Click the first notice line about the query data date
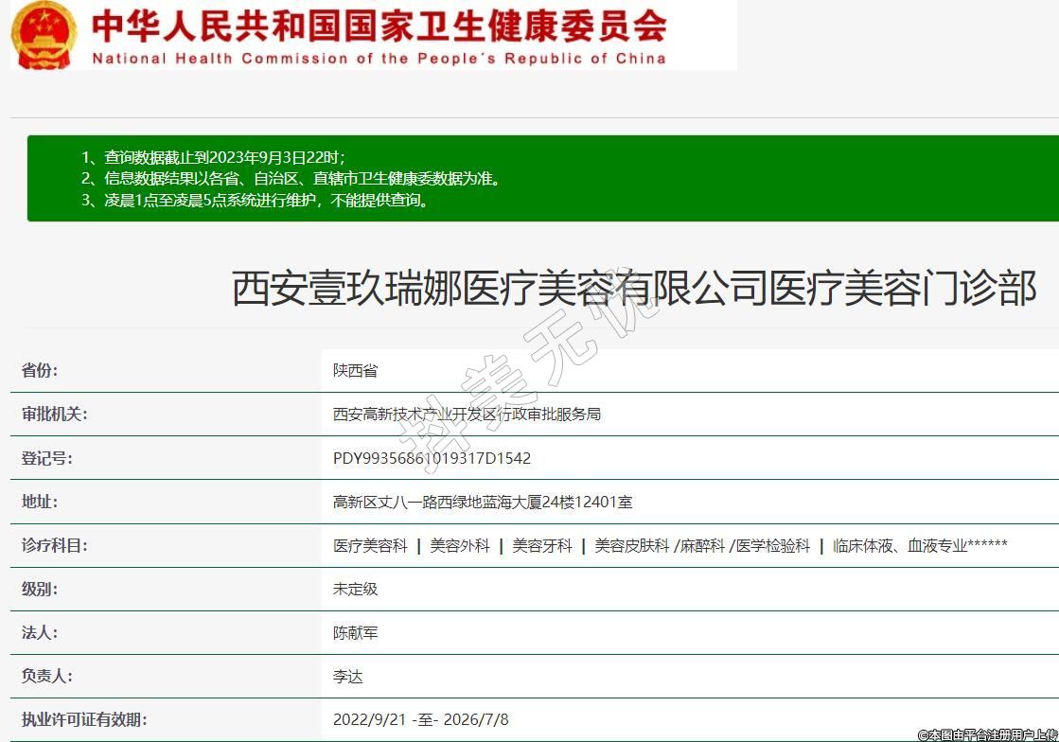 pos(213,157)
